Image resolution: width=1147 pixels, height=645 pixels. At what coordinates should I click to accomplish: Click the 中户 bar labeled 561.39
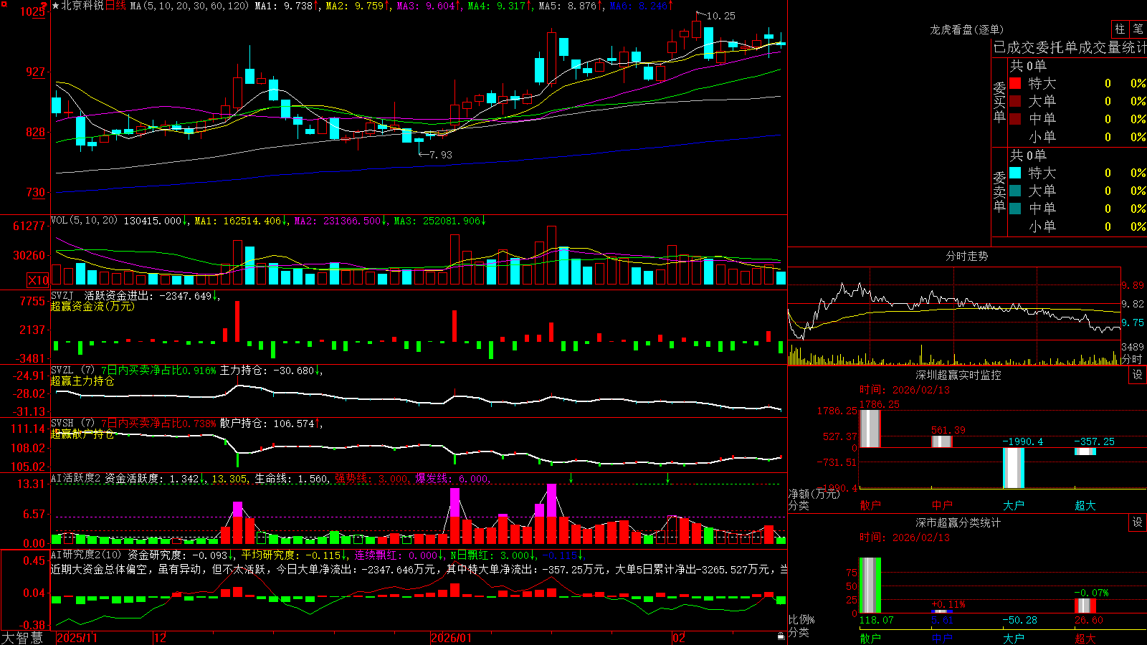click(x=942, y=441)
